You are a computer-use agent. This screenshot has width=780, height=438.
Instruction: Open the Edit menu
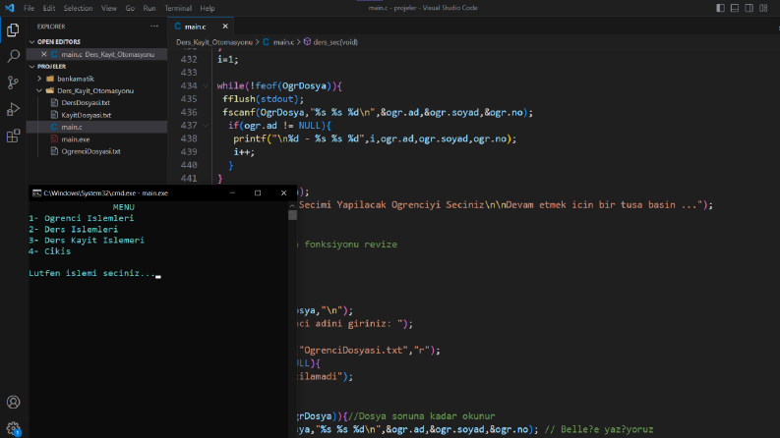point(49,8)
